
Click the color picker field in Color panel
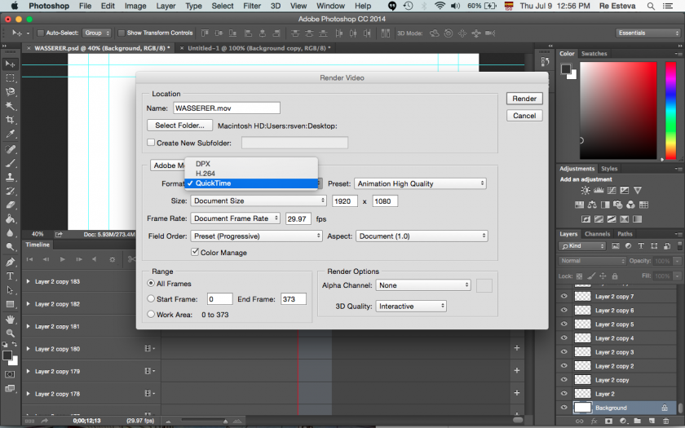pyautogui.click(x=618, y=110)
